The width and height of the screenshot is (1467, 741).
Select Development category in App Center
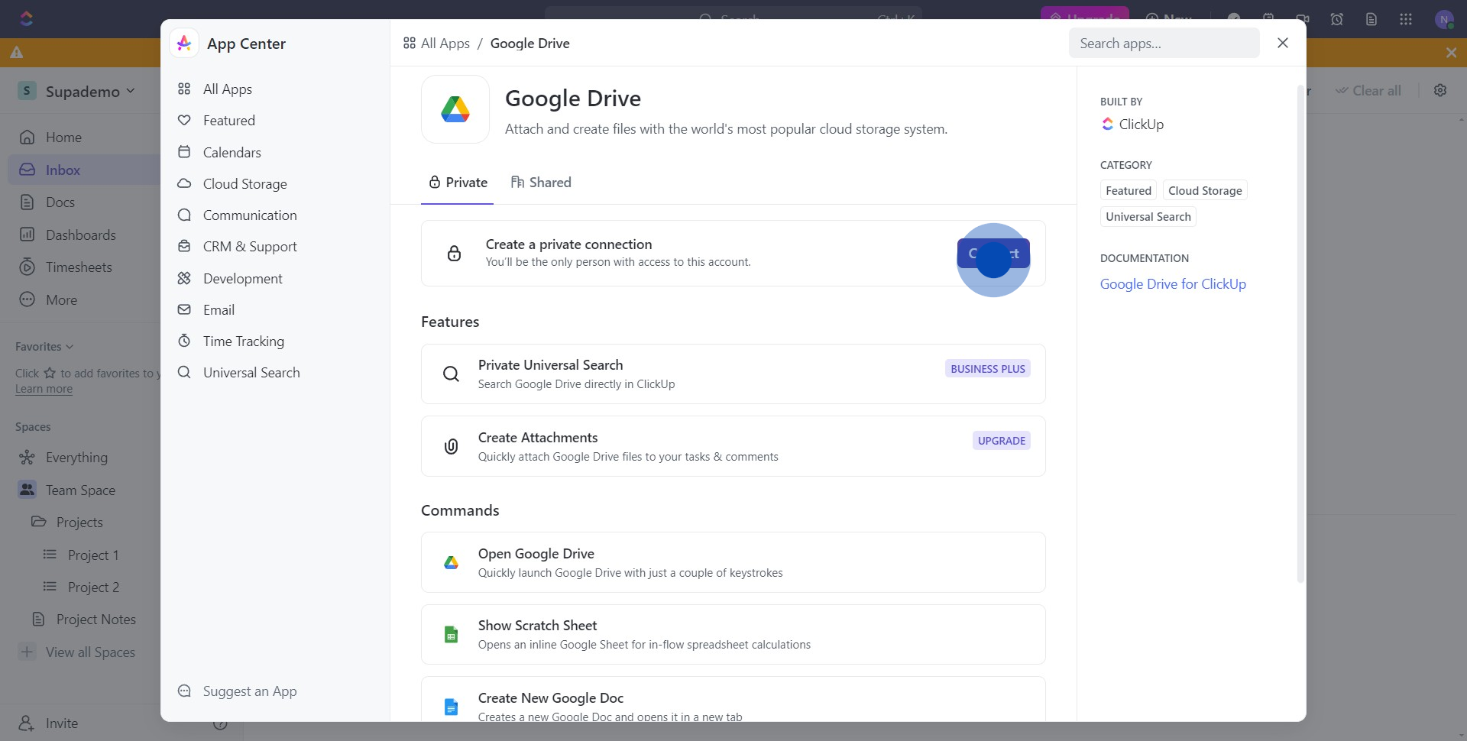(x=242, y=279)
